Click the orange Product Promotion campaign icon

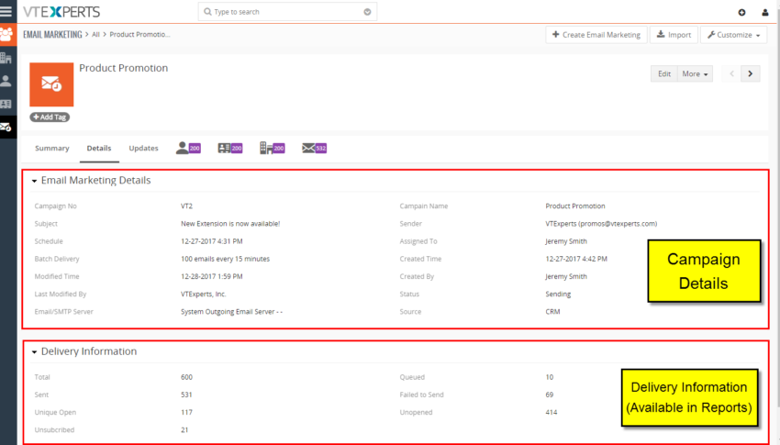[x=51, y=84]
